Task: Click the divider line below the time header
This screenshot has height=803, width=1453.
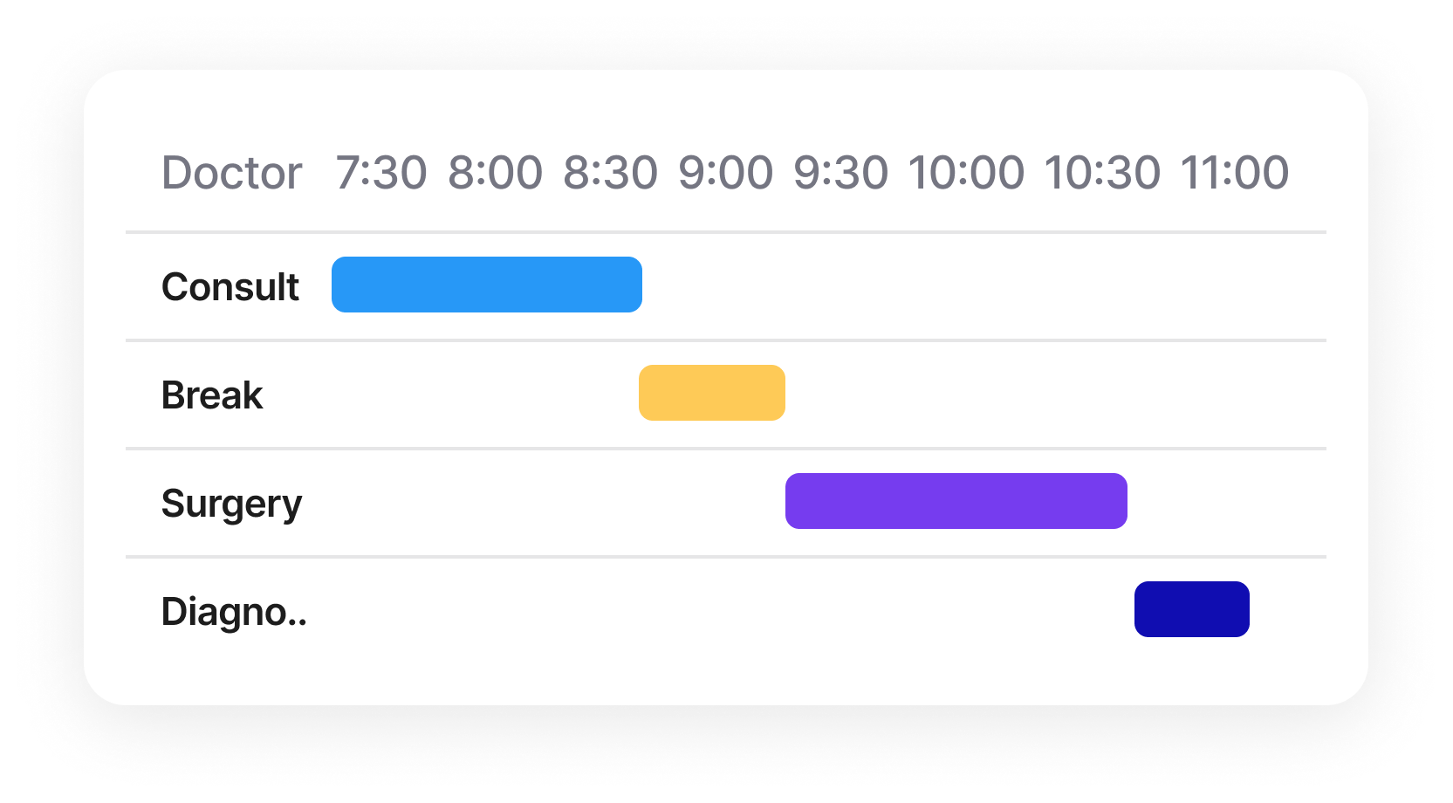Action: pos(725,232)
